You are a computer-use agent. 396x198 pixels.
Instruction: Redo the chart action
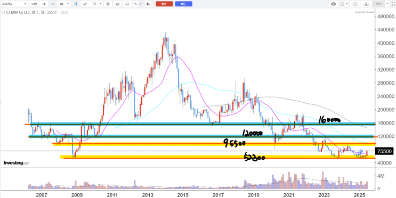141,4
